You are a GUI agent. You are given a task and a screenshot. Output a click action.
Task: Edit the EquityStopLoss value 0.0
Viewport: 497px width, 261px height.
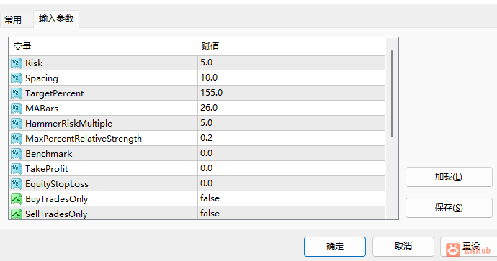[291, 183]
